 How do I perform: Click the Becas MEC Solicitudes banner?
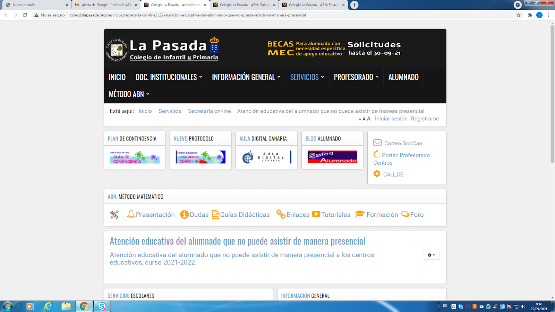334,49
